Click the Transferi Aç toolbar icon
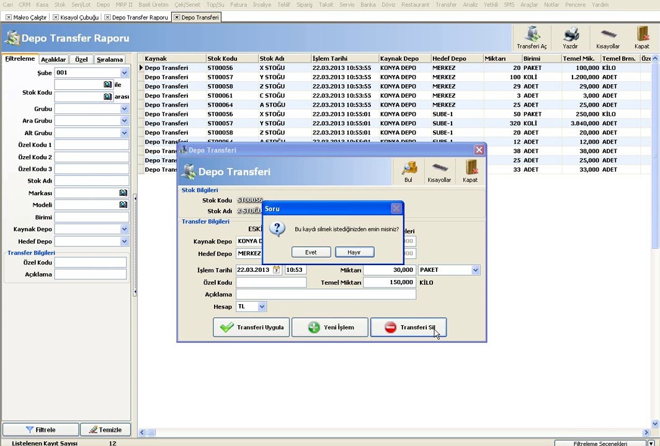 (x=532, y=37)
